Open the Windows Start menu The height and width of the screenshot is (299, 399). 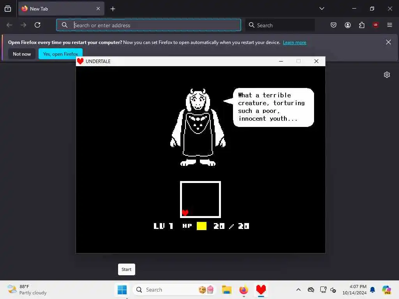pyautogui.click(x=122, y=290)
